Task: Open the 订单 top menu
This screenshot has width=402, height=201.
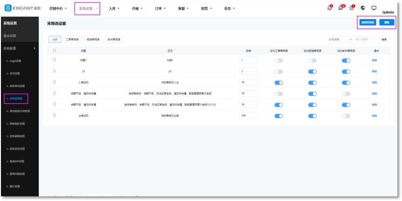Action: pyautogui.click(x=161, y=8)
